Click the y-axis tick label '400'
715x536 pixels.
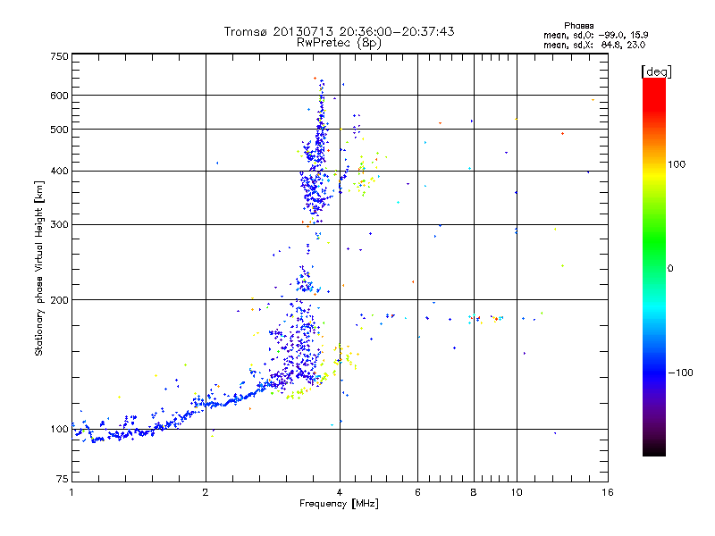(59, 171)
